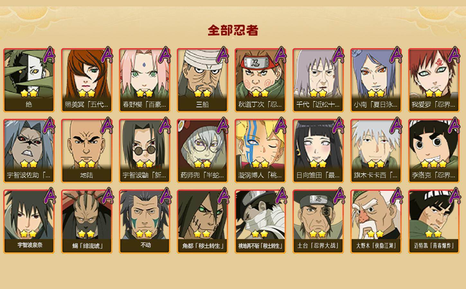The width and height of the screenshot is (466, 289).
Task: Open the 三船 character card
Action: tap(202, 80)
